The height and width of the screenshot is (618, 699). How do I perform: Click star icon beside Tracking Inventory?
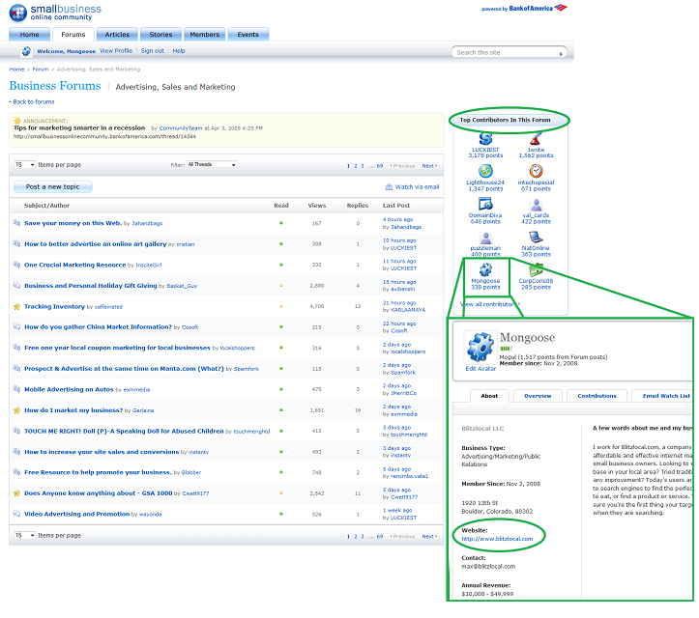tap(16, 306)
